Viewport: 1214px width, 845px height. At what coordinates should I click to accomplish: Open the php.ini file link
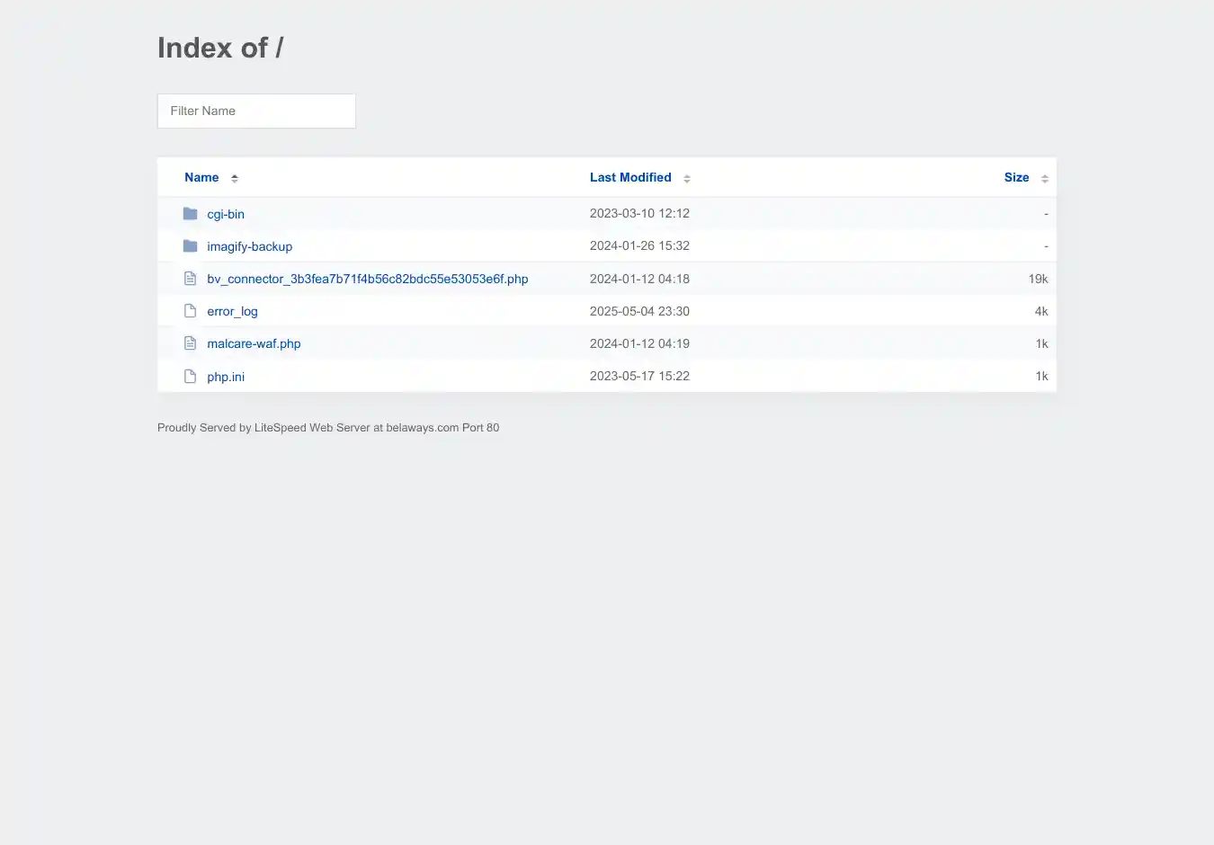pyautogui.click(x=226, y=377)
